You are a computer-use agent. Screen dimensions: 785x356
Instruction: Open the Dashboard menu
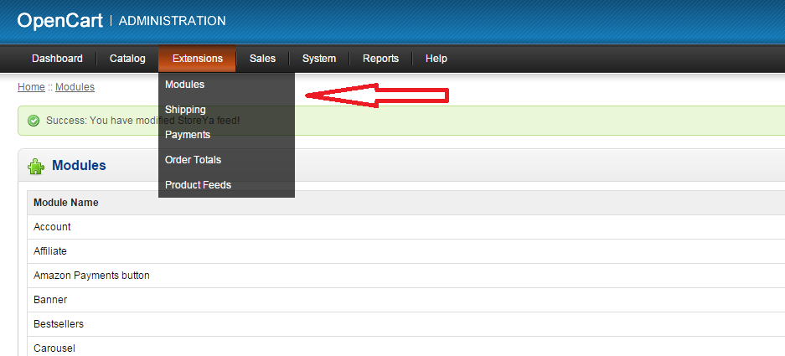(57, 59)
